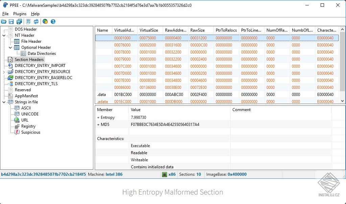Screen dimensions: 346x204
Task: Click the ASCII strings icon
Action: [17, 108]
